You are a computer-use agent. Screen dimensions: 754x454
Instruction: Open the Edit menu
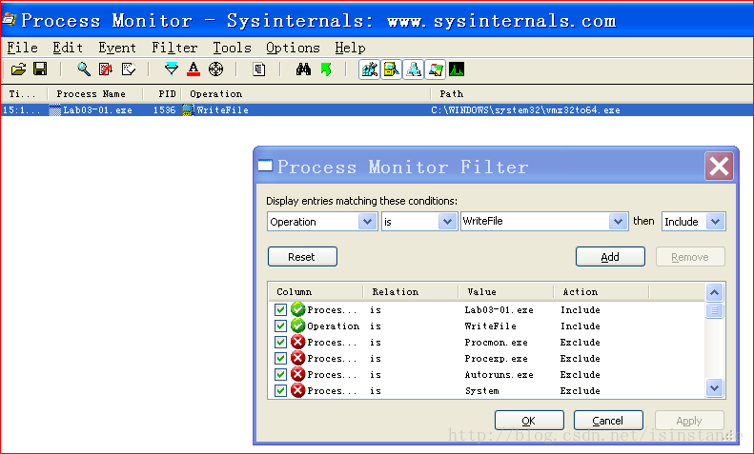click(x=68, y=48)
